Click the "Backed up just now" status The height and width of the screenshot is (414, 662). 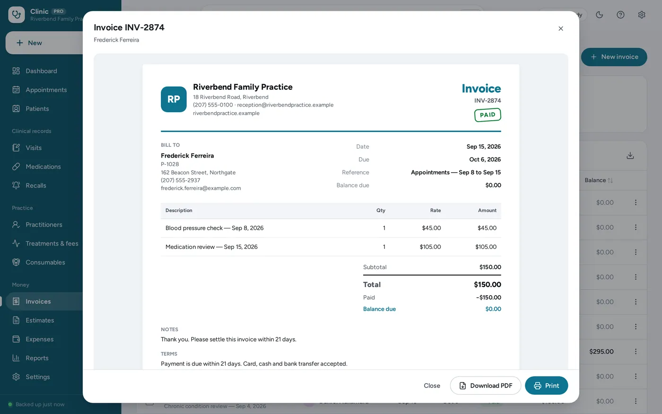point(36,405)
